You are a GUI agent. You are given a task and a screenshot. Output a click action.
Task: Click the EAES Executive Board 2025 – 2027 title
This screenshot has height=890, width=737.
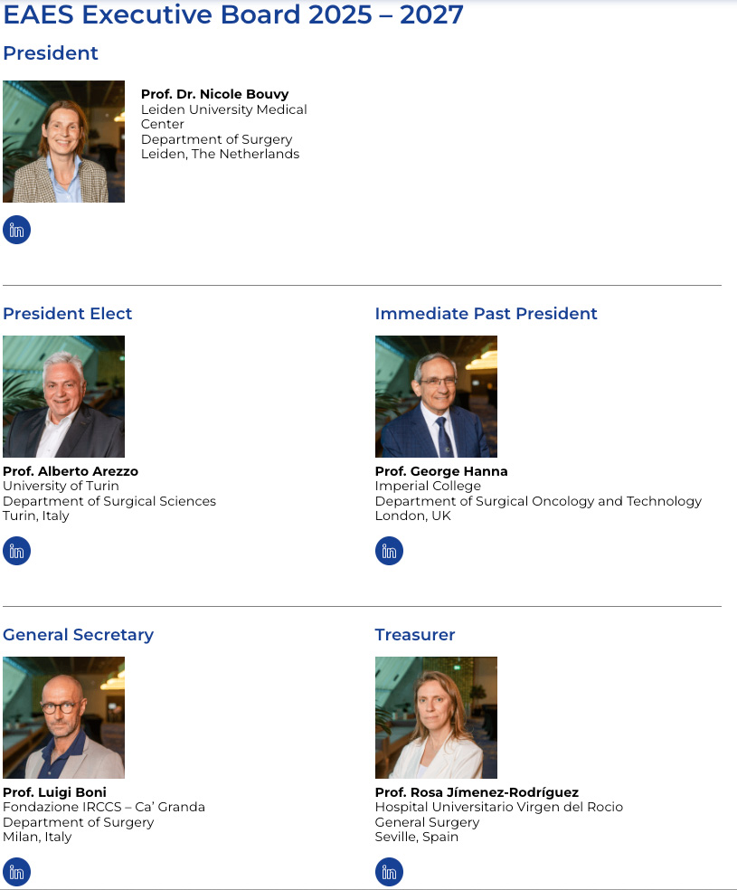[233, 14]
